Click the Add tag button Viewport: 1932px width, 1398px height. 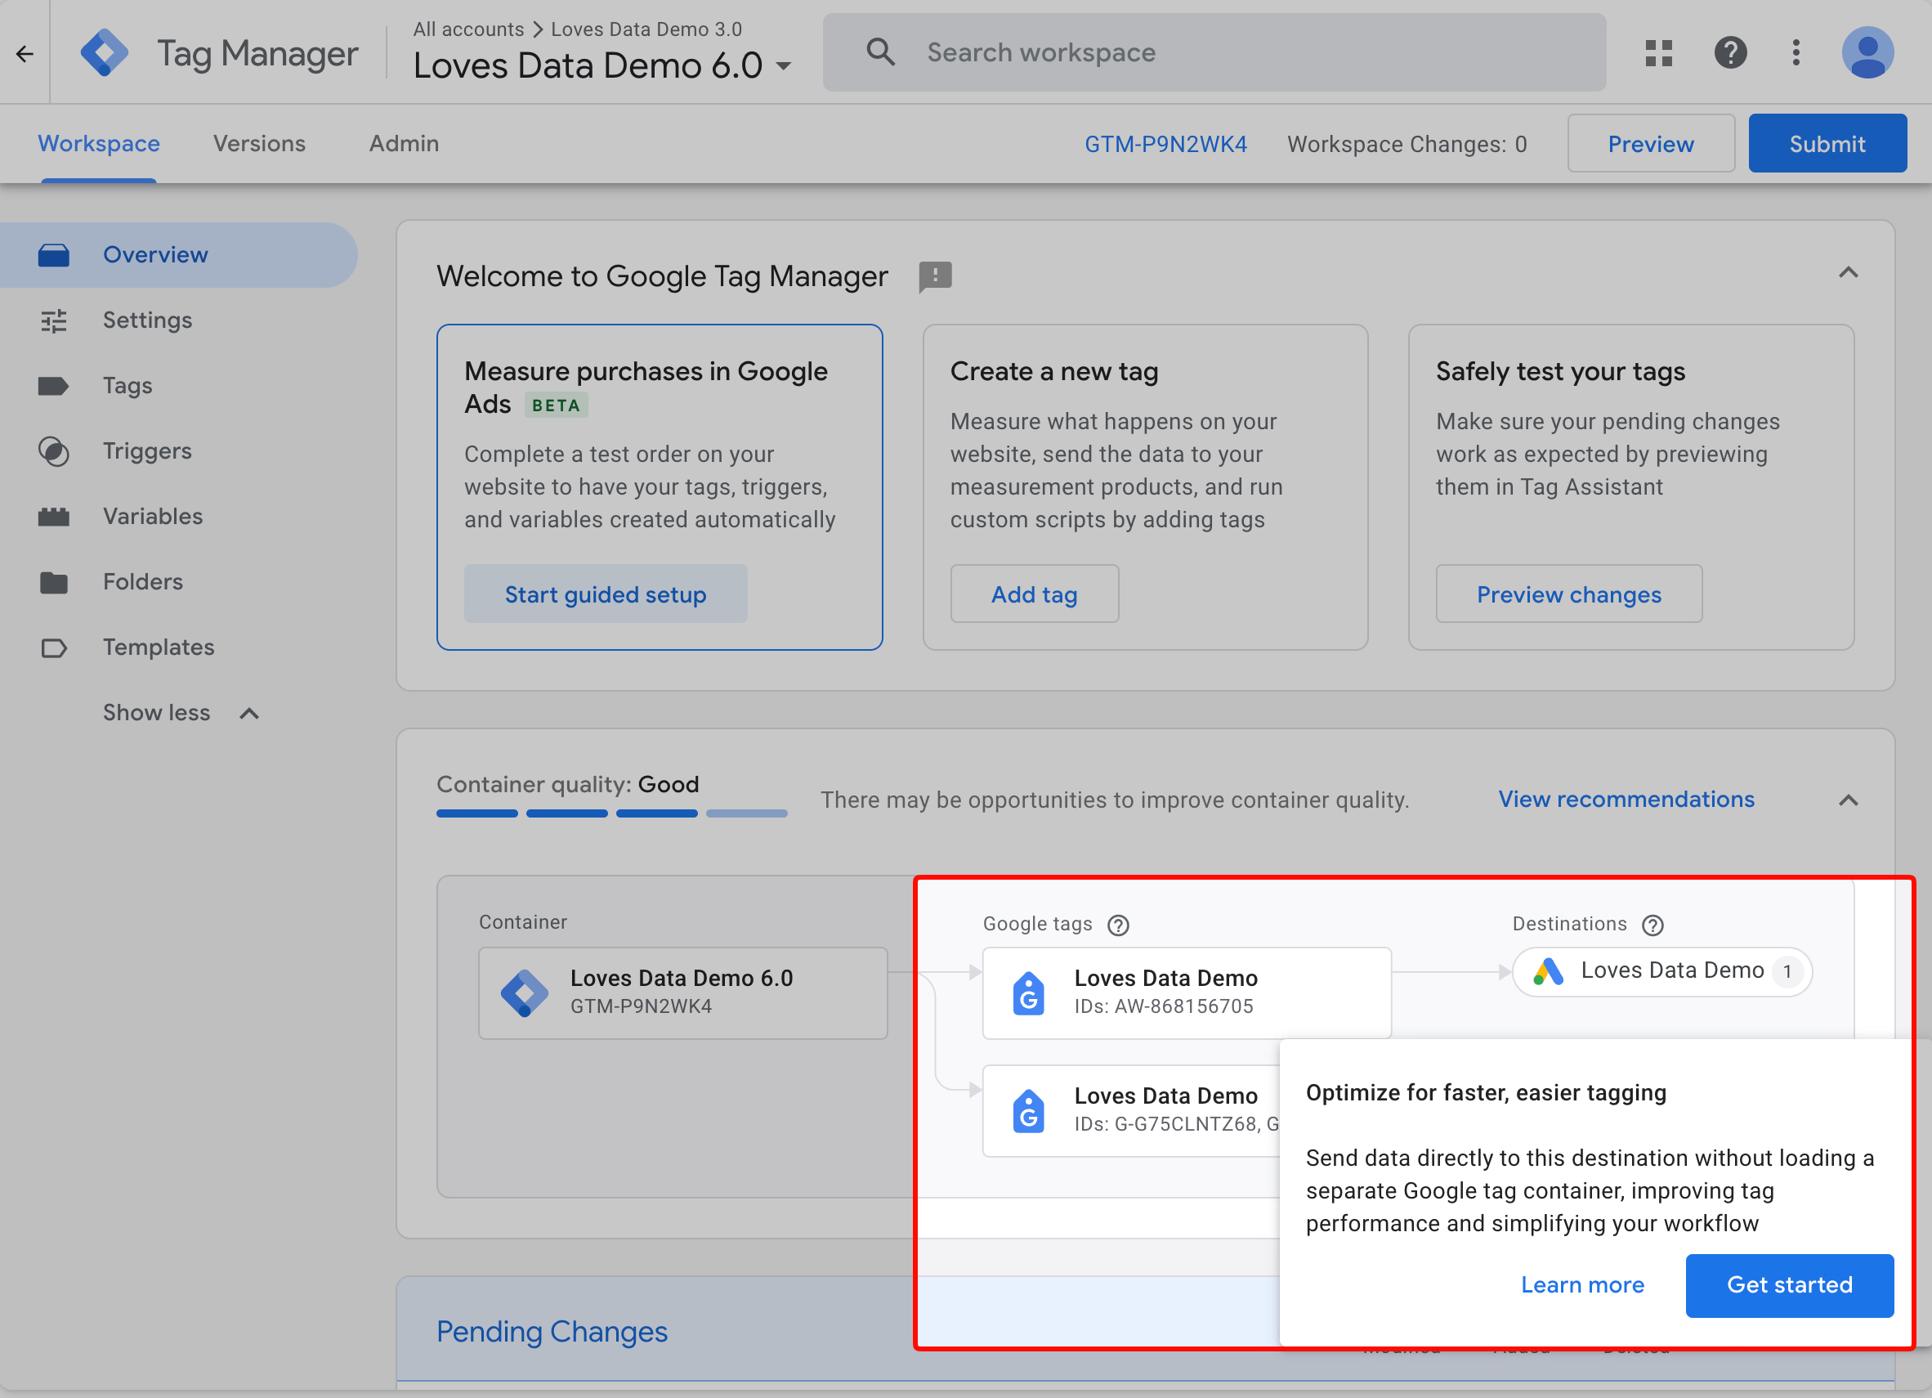[x=1034, y=594]
